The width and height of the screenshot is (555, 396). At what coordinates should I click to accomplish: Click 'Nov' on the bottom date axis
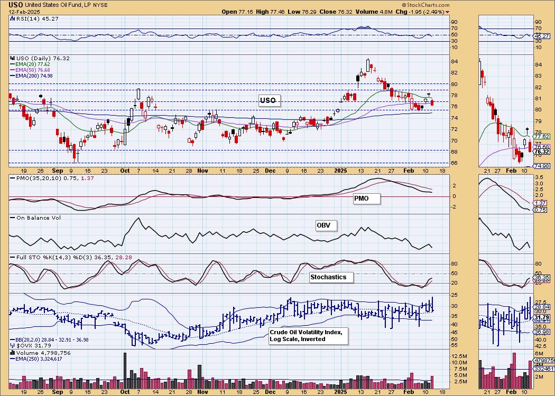click(x=202, y=392)
